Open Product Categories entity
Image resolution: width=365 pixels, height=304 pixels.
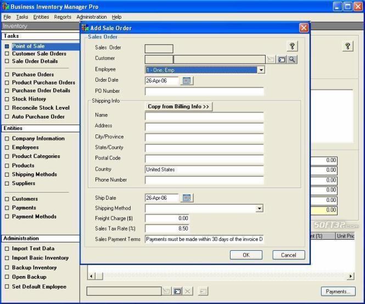click(x=36, y=156)
